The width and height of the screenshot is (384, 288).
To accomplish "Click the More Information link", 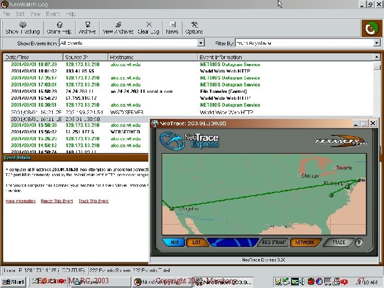I will pos(21,201).
